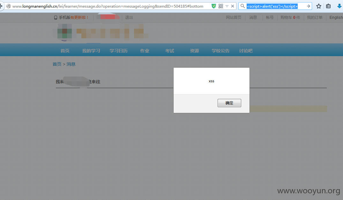343x200 pixels.
Task: Click the 消息 breadcrumb link
Action: click(x=71, y=64)
